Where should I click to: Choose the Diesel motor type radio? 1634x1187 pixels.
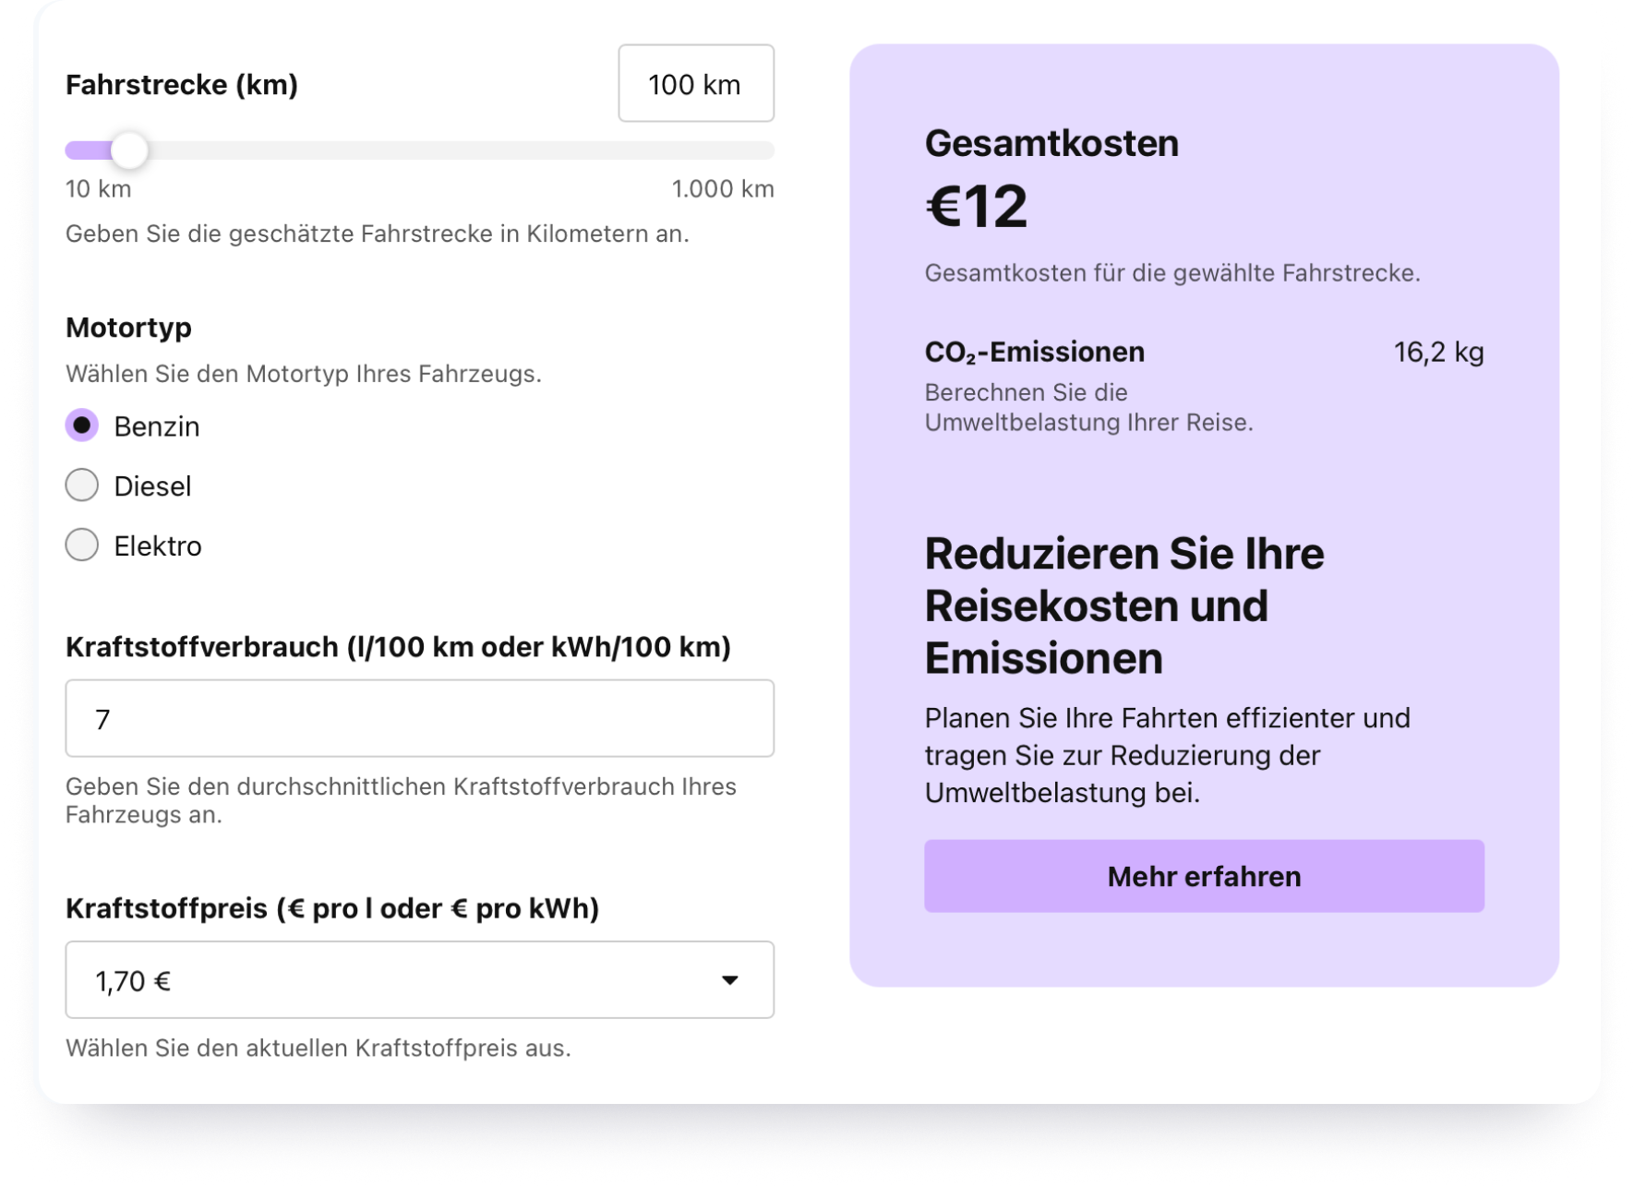82,486
